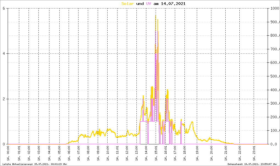Click the pink 'UV' label in the chart title
Viewport: 280px width, 166px height.
[149, 4]
